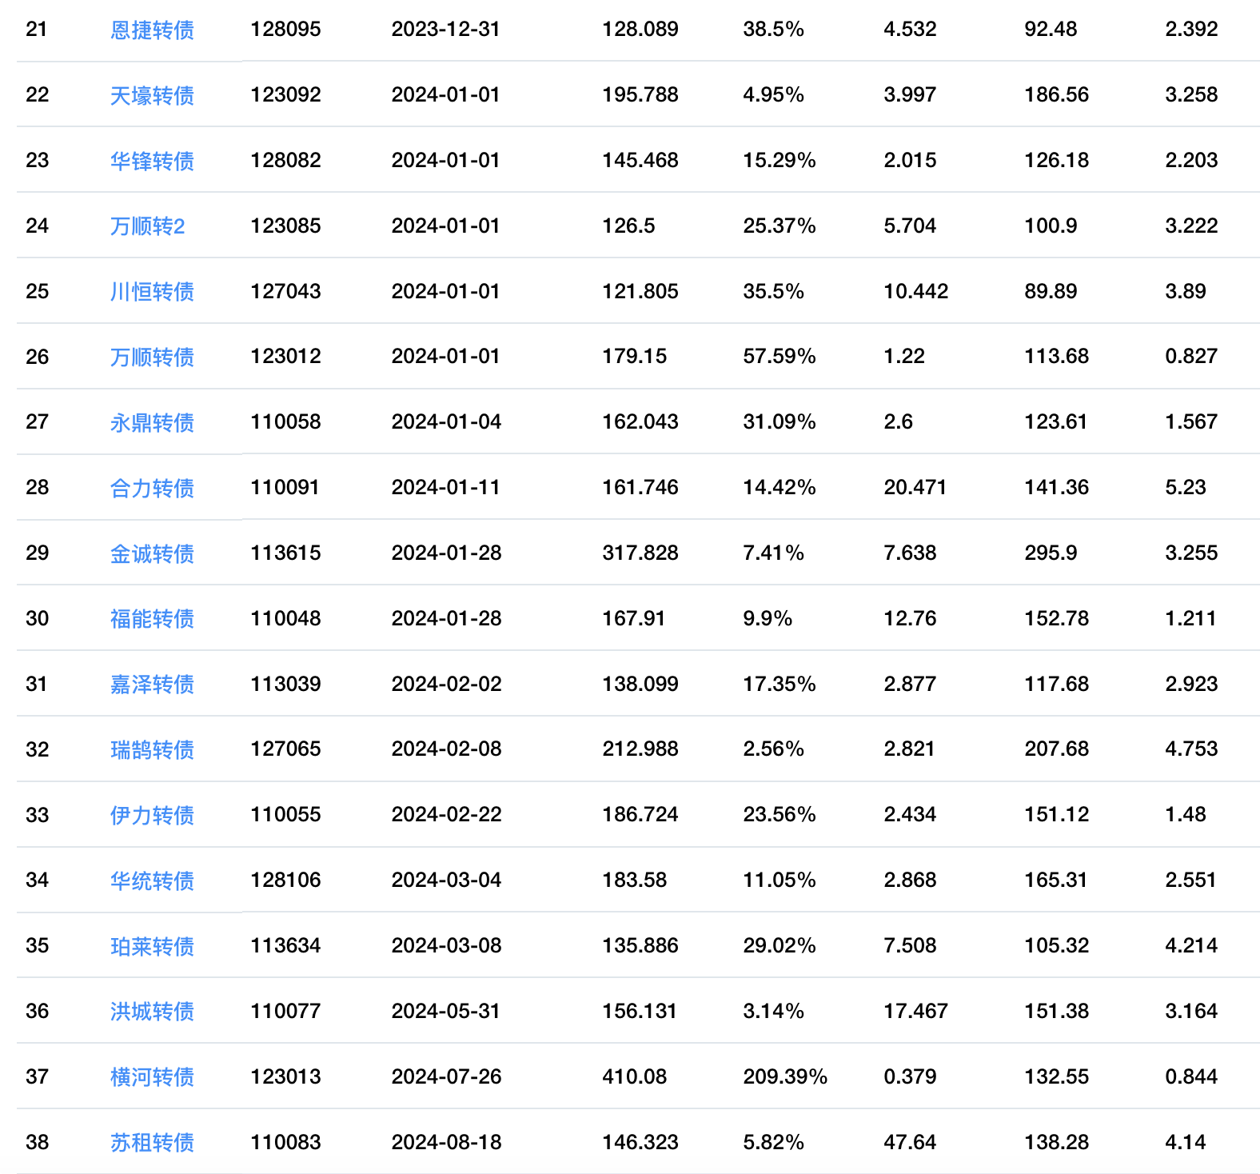
Task: Click the 苏租转债 link
Action: tap(152, 1143)
